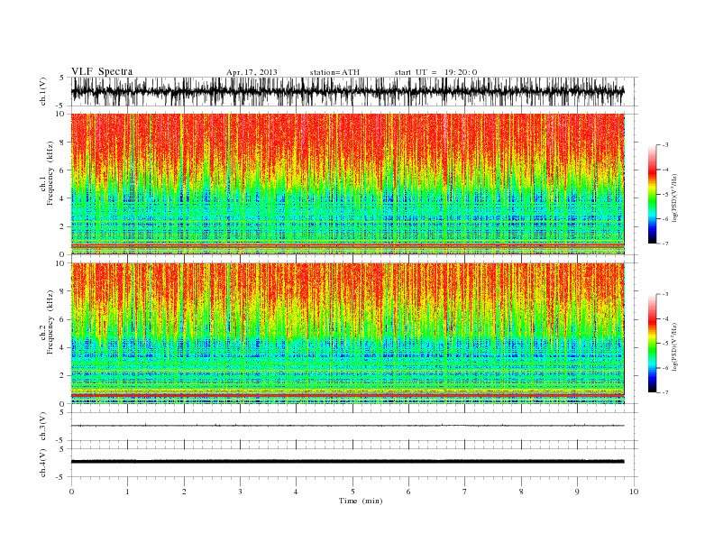Click the "start UT = 19:20:0" header text
This screenshot has width=714, height=552.
coord(435,72)
